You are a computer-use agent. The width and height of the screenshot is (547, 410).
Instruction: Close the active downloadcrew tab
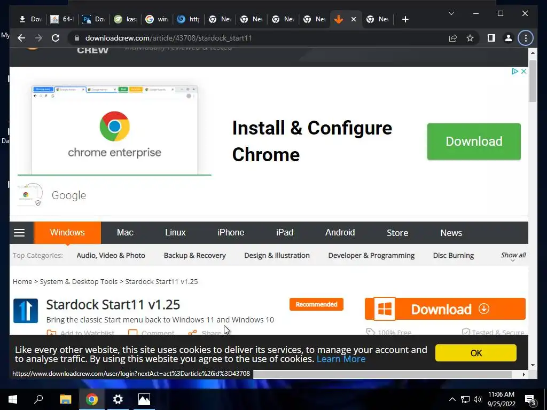pyautogui.click(x=354, y=20)
